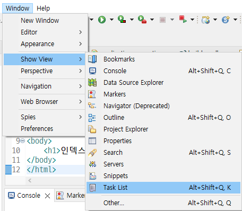The height and width of the screenshot is (211, 242).
Task: Click the Snippets view icon
Action: 92,176
